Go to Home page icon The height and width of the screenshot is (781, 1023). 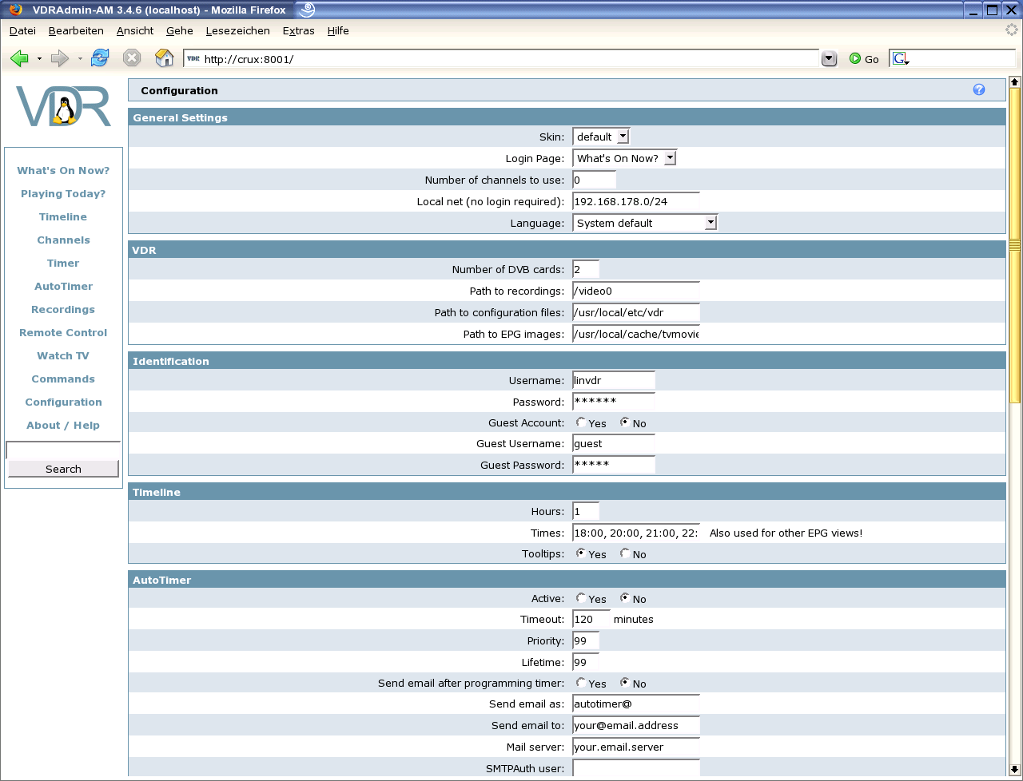[x=164, y=58]
